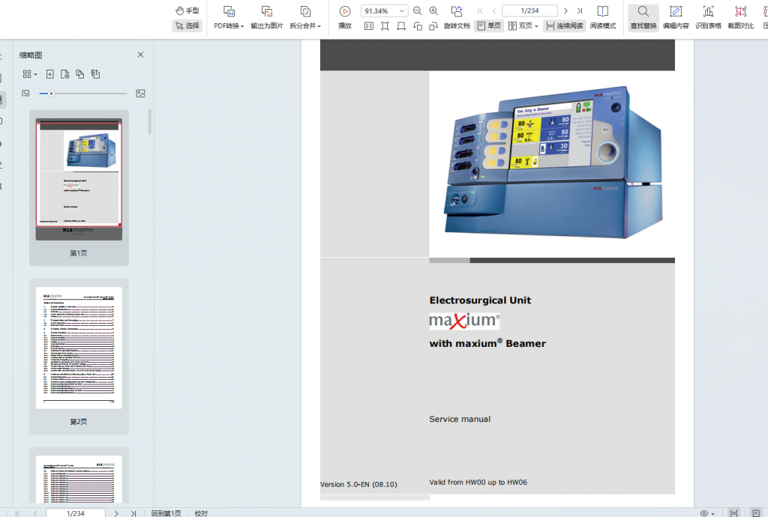This screenshot has height=517, width=768.
Task: Activate the Select (选择) cursor tool
Action: point(187,25)
